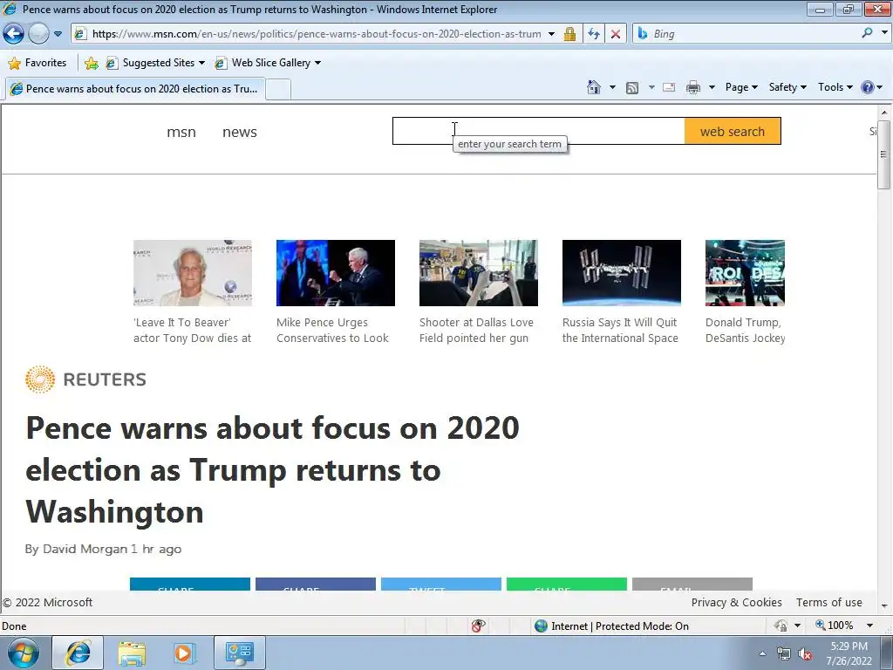Viewport: 893px width, 670px height.
Task: Open Web Slice Gallery dropdown
Action: tap(268, 63)
